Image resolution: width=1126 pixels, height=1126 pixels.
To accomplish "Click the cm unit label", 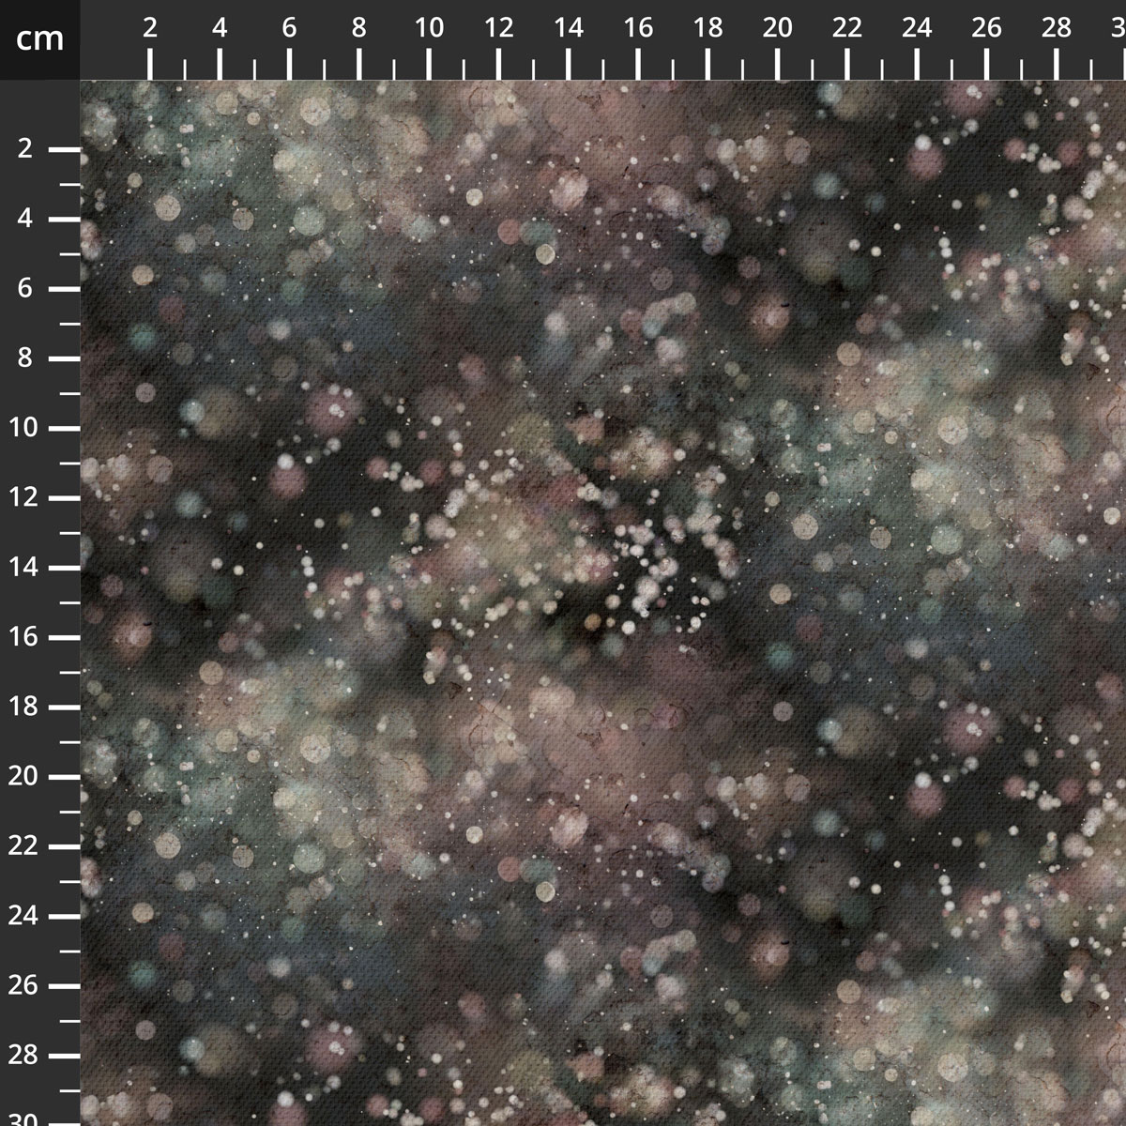I will 39,38.
